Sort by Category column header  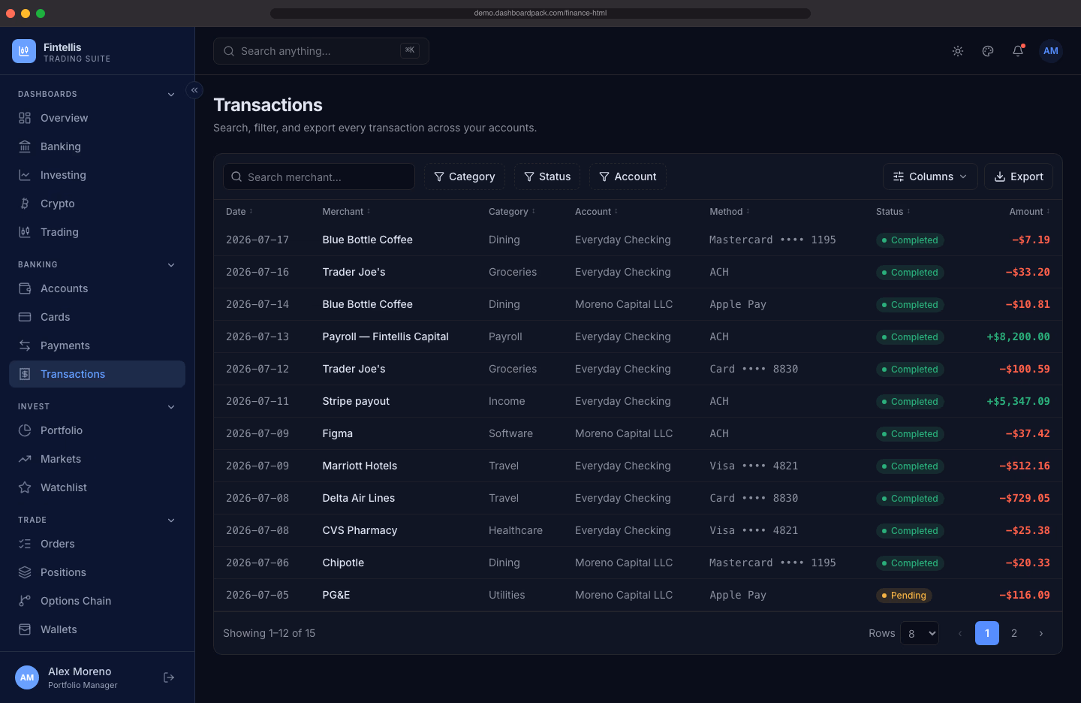click(x=512, y=212)
